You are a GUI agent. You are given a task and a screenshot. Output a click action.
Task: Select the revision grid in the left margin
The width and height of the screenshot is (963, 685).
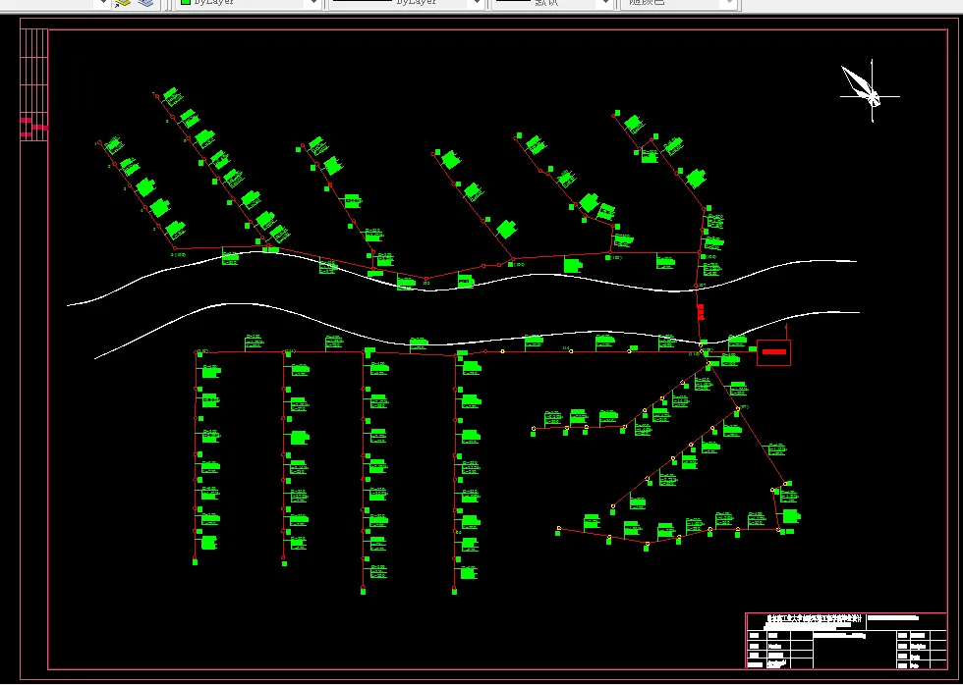(x=34, y=84)
